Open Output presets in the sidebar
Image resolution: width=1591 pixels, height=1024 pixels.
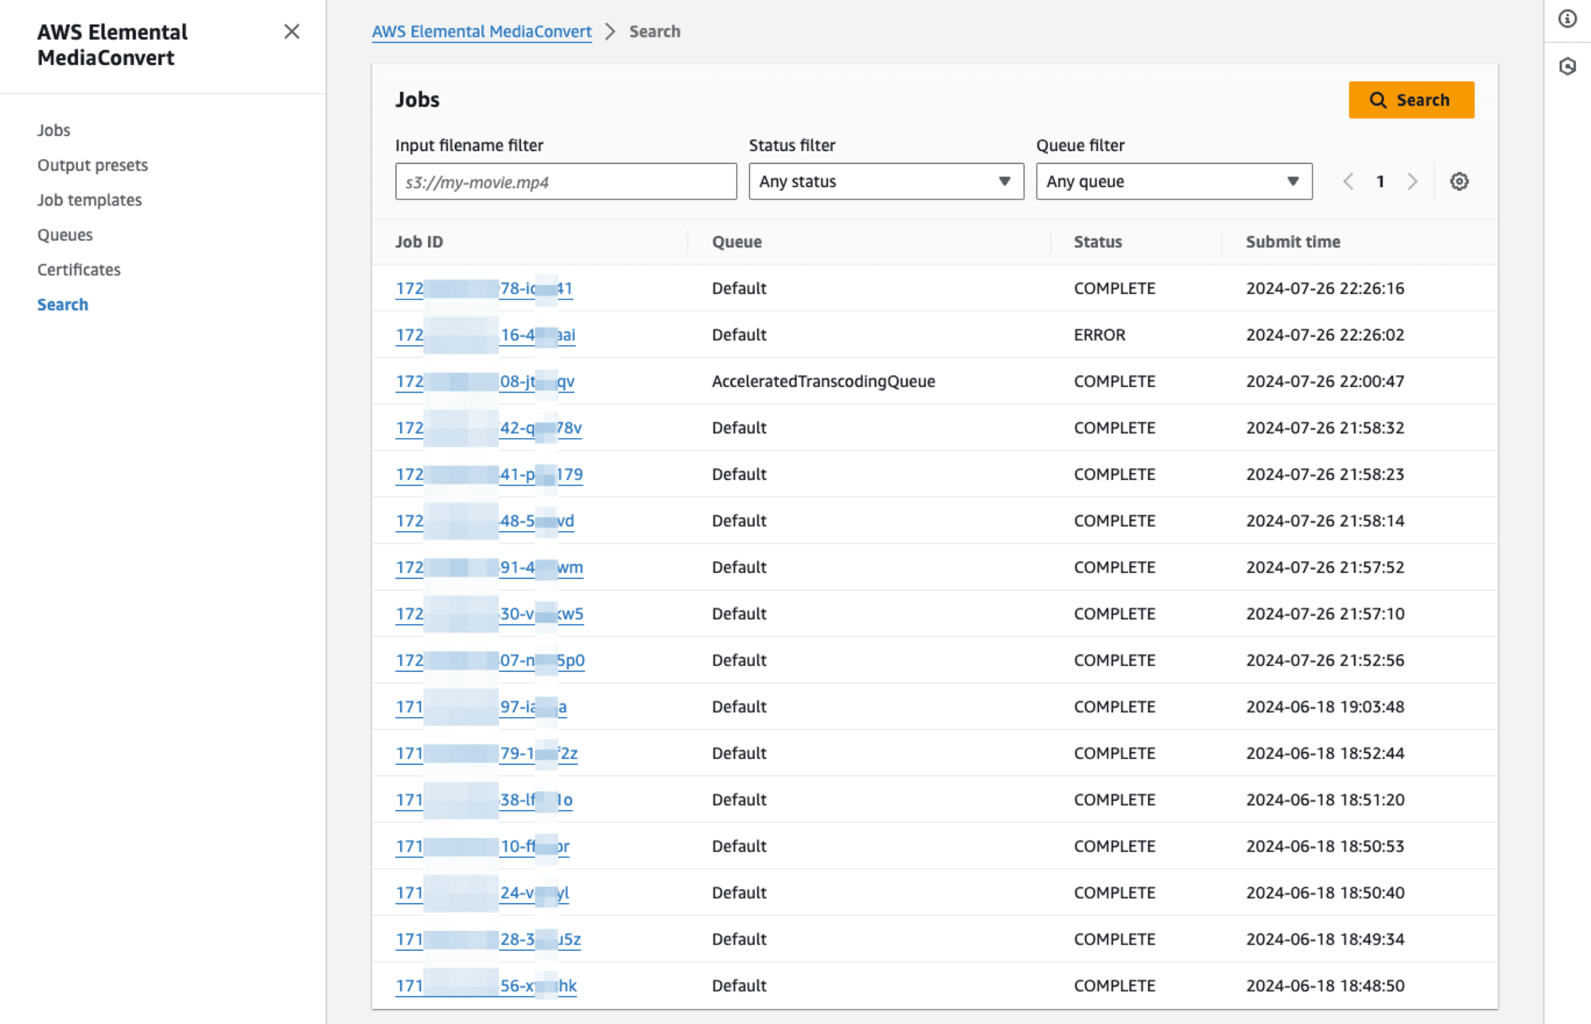(92, 165)
